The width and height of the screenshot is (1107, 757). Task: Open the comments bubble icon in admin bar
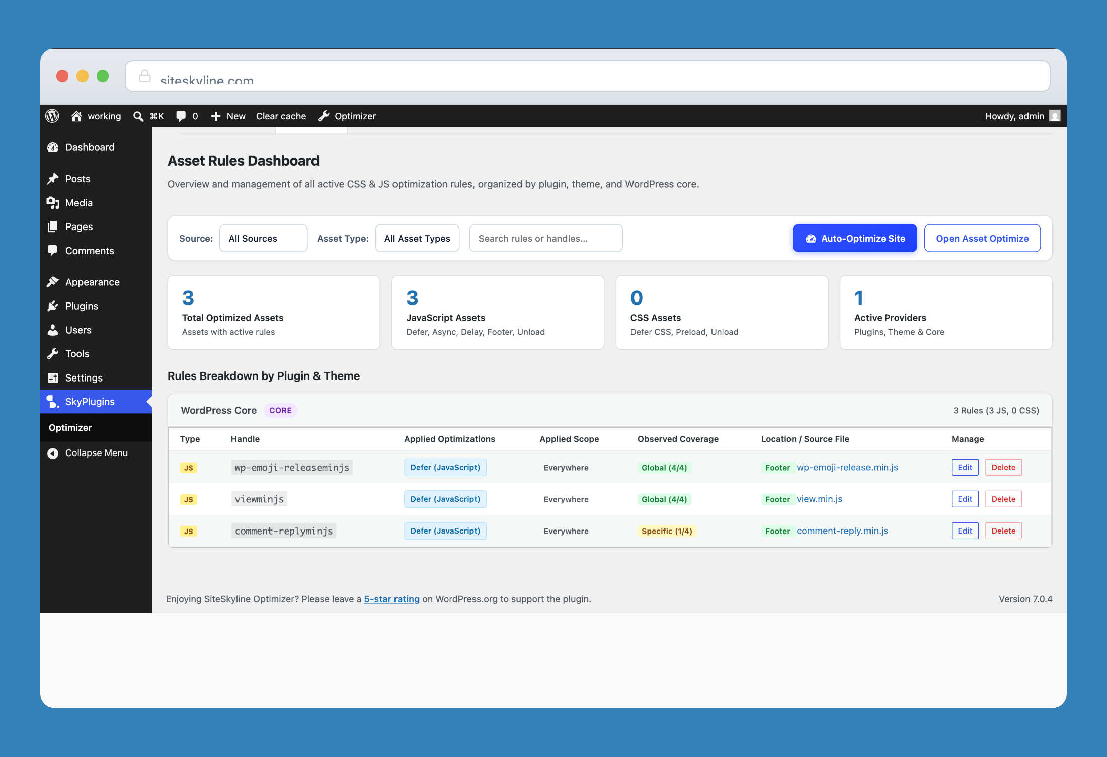181,116
